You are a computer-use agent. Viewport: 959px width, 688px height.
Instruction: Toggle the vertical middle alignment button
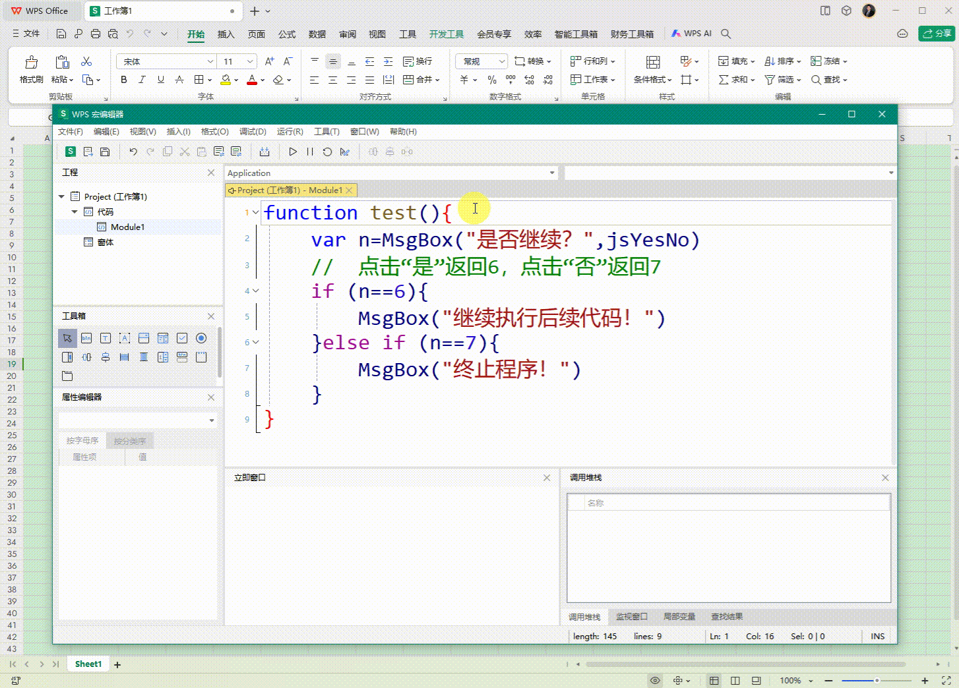pos(333,61)
